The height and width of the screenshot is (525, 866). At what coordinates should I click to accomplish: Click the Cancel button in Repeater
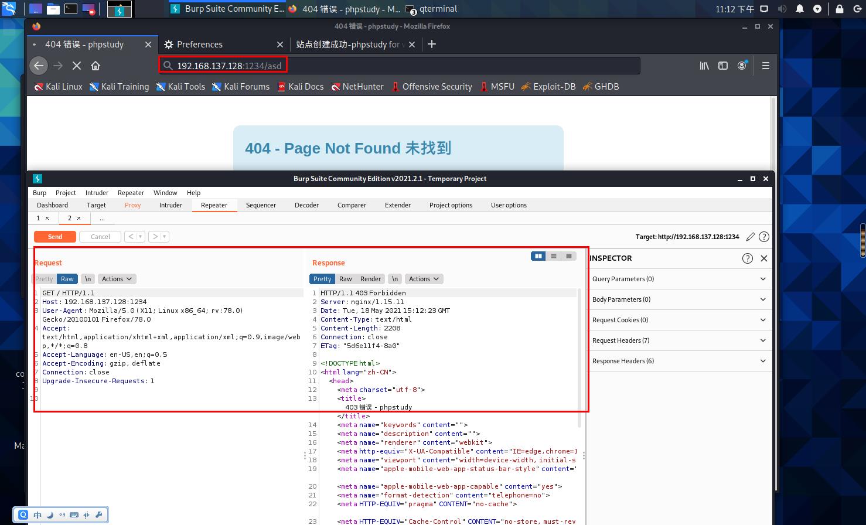click(100, 237)
